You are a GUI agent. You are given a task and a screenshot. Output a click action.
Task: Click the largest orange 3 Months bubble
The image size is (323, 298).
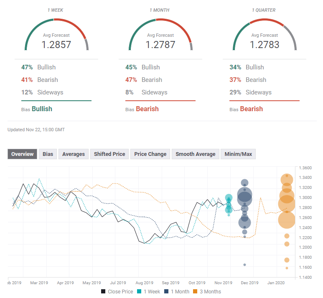point(287,204)
